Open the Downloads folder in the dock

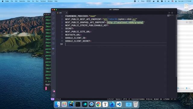pyautogui.click(x=129, y=104)
